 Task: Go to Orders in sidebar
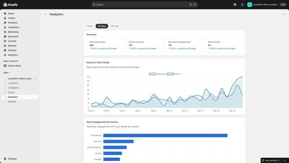click(12, 18)
